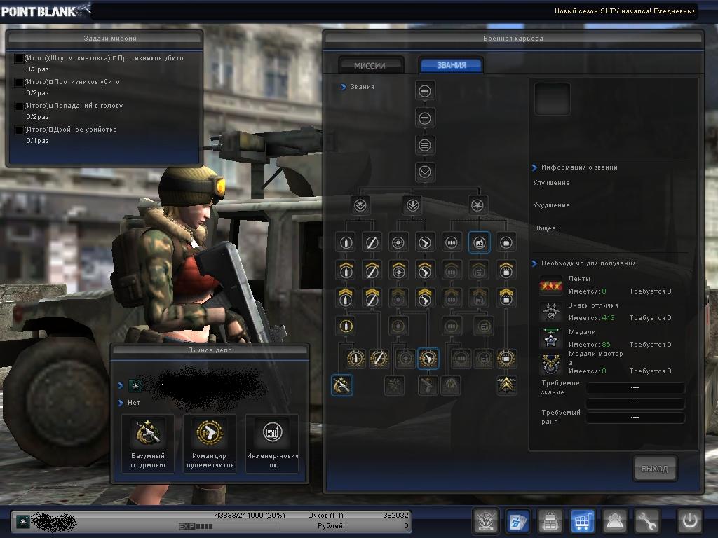Click the three-star ribbons icon
Image resolution: width=718 pixels, height=538 pixels.
coord(551,286)
